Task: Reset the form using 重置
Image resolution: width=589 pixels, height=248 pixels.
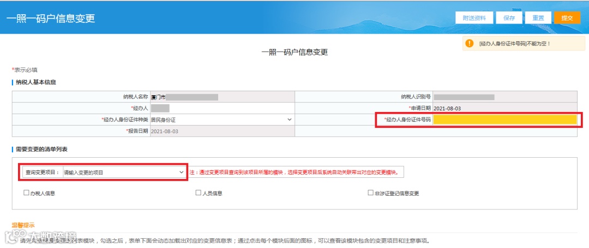Action: pos(538,17)
